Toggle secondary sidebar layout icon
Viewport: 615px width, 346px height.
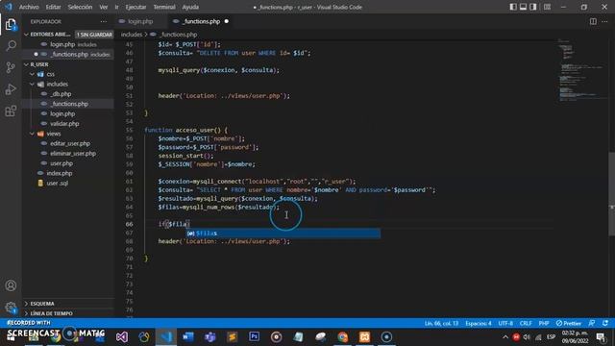point(533,7)
